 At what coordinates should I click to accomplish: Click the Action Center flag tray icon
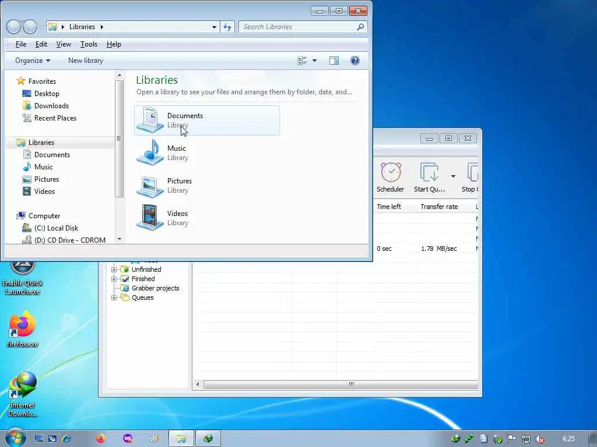tap(511, 439)
